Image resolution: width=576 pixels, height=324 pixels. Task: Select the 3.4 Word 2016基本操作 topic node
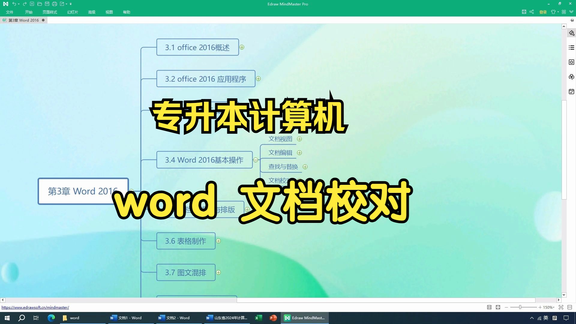click(205, 160)
